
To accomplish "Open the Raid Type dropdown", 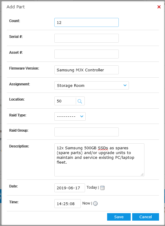I will [70, 116].
